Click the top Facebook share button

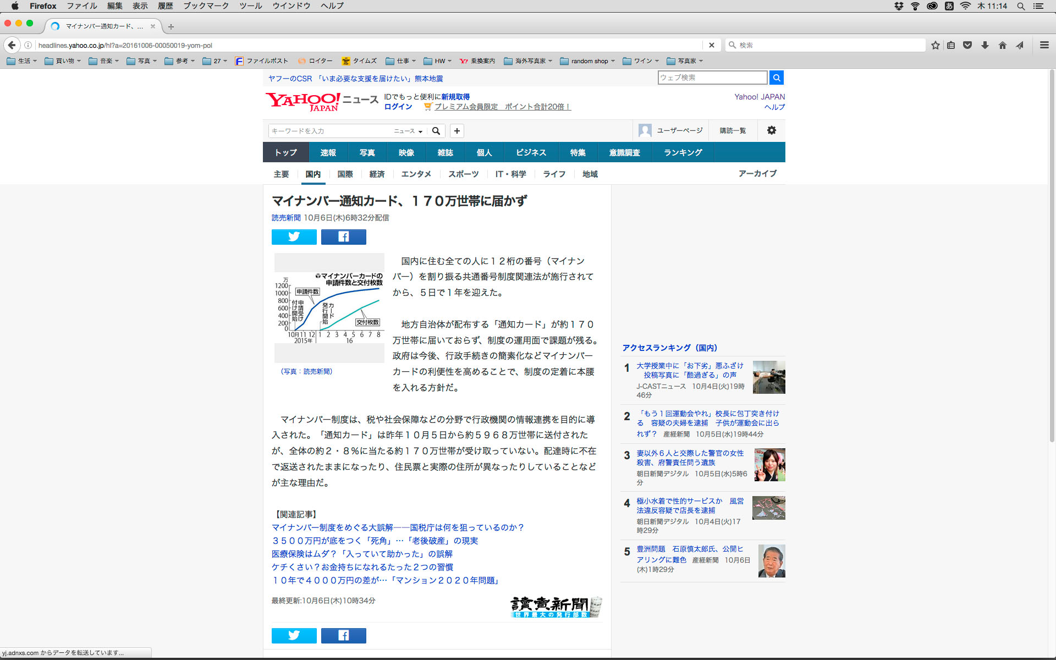(x=343, y=237)
